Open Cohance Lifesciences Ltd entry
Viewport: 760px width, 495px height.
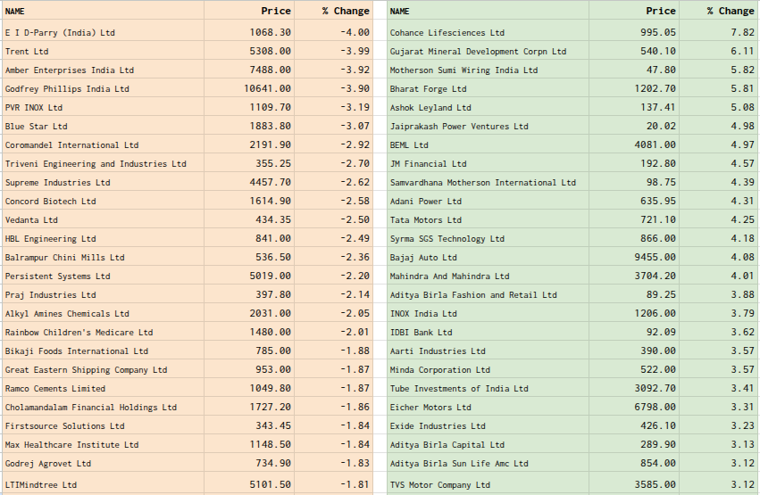(447, 33)
